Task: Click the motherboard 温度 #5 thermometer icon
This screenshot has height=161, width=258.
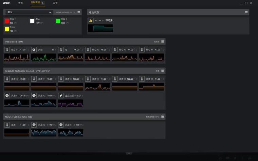Action: [142, 79]
